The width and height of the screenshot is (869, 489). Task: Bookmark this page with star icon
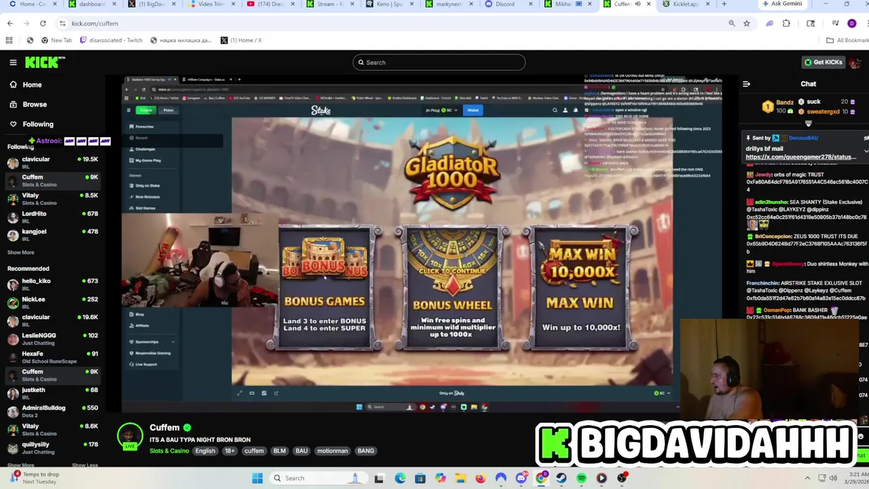coord(747,23)
